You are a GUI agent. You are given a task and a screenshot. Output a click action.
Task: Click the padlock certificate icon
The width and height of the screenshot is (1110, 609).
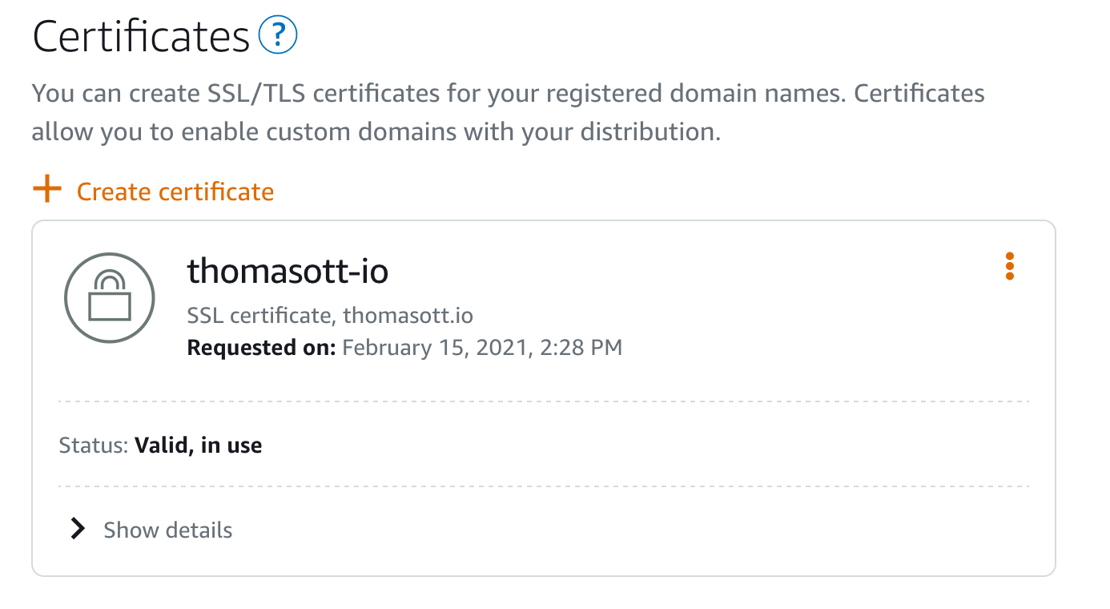pos(109,298)
